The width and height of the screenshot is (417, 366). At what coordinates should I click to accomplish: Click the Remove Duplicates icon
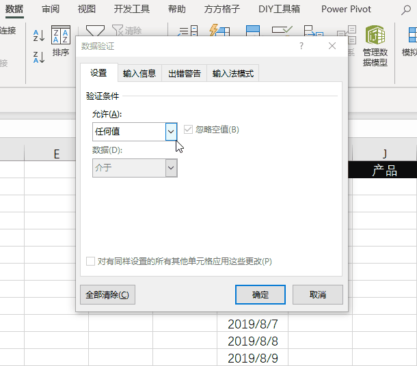(253, 31)
